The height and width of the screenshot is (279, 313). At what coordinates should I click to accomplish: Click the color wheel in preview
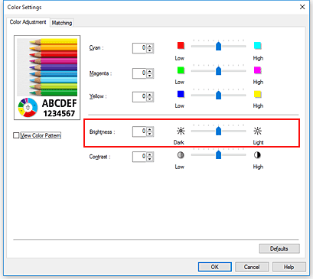point(28,108)
